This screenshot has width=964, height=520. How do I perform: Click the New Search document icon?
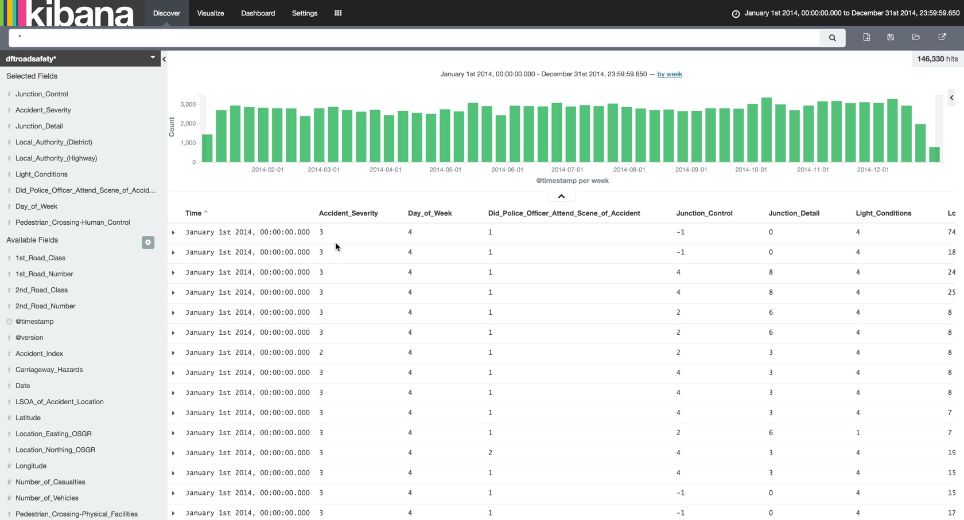click(866, 37)
